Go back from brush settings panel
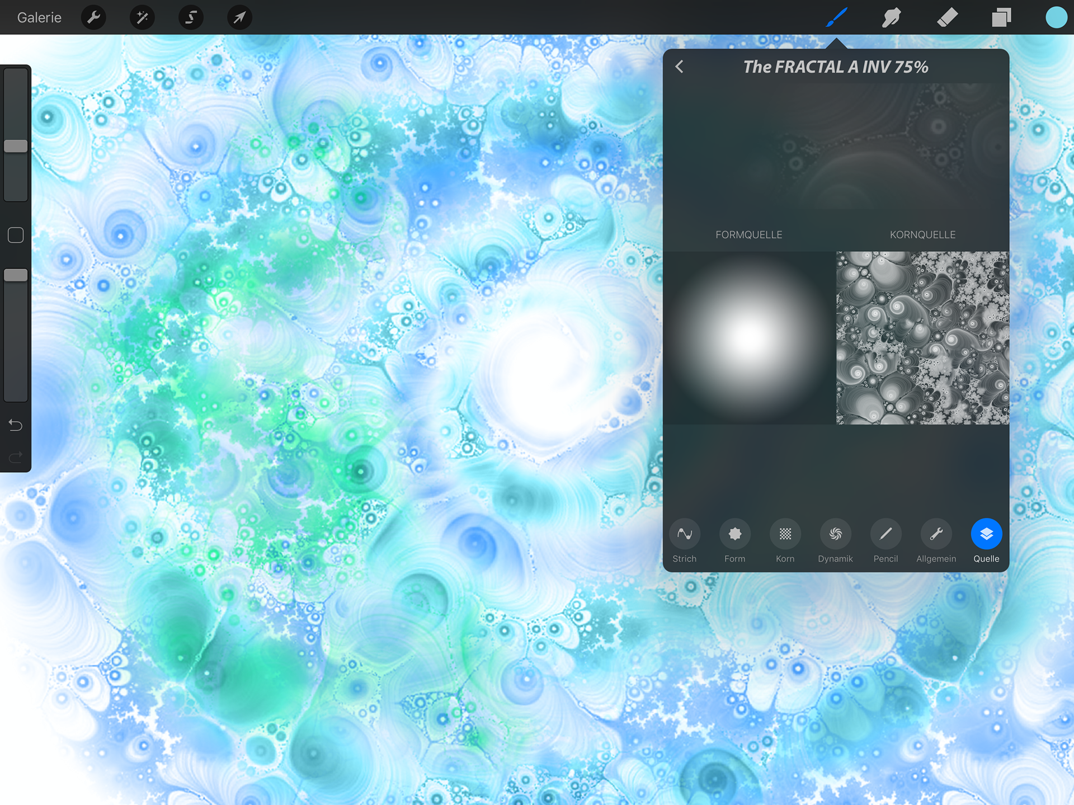Viewport: 1074px width, 805px height. point(679,67)
